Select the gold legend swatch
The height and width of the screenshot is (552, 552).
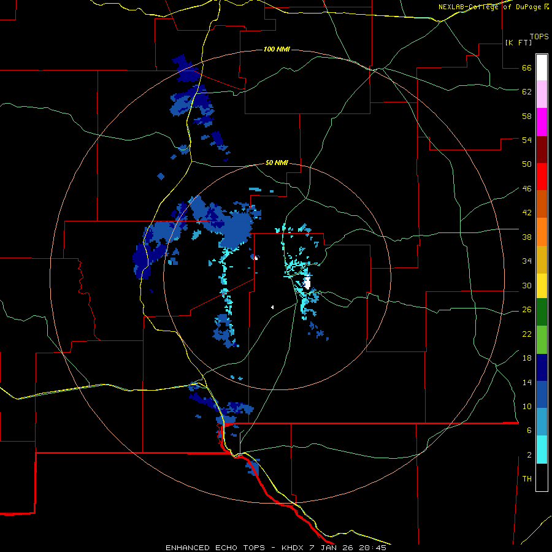click(x=542, y=259)
